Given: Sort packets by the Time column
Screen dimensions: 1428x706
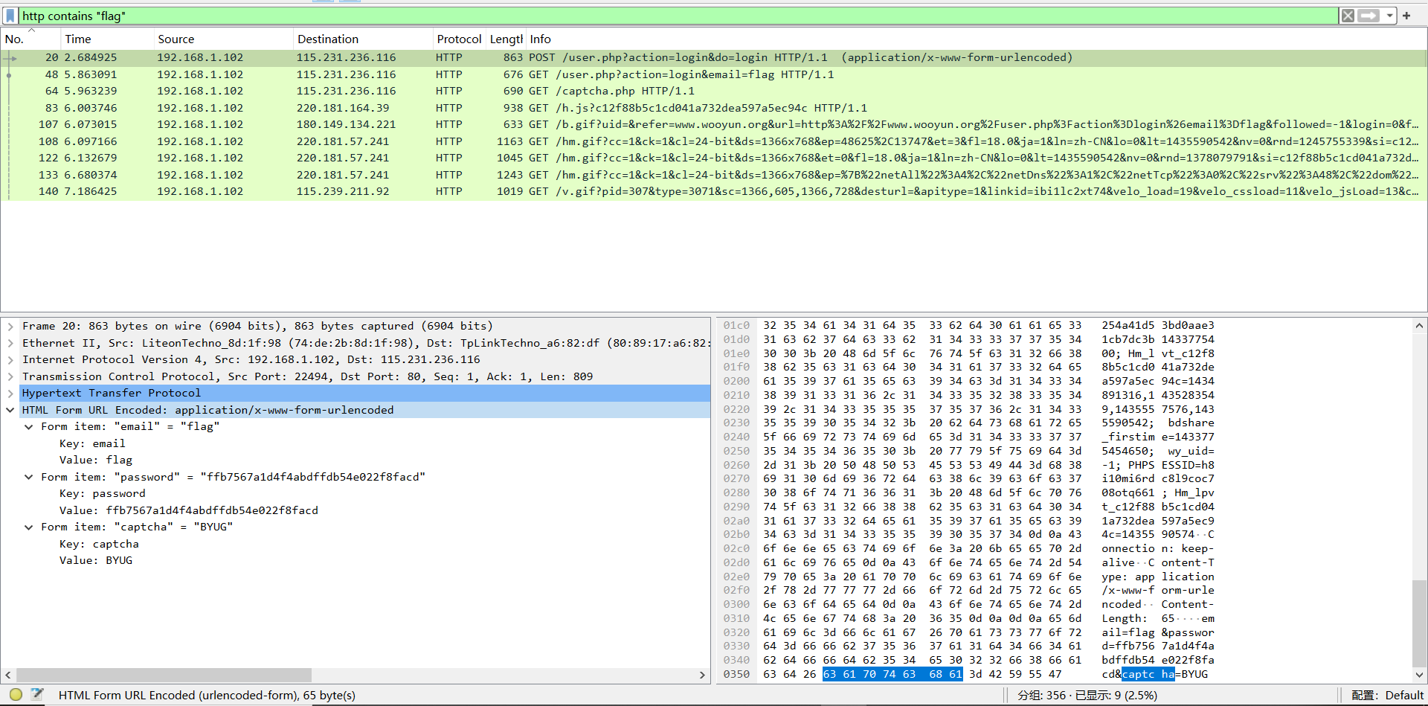Looking at the screenshot, I should click(106, 39).
